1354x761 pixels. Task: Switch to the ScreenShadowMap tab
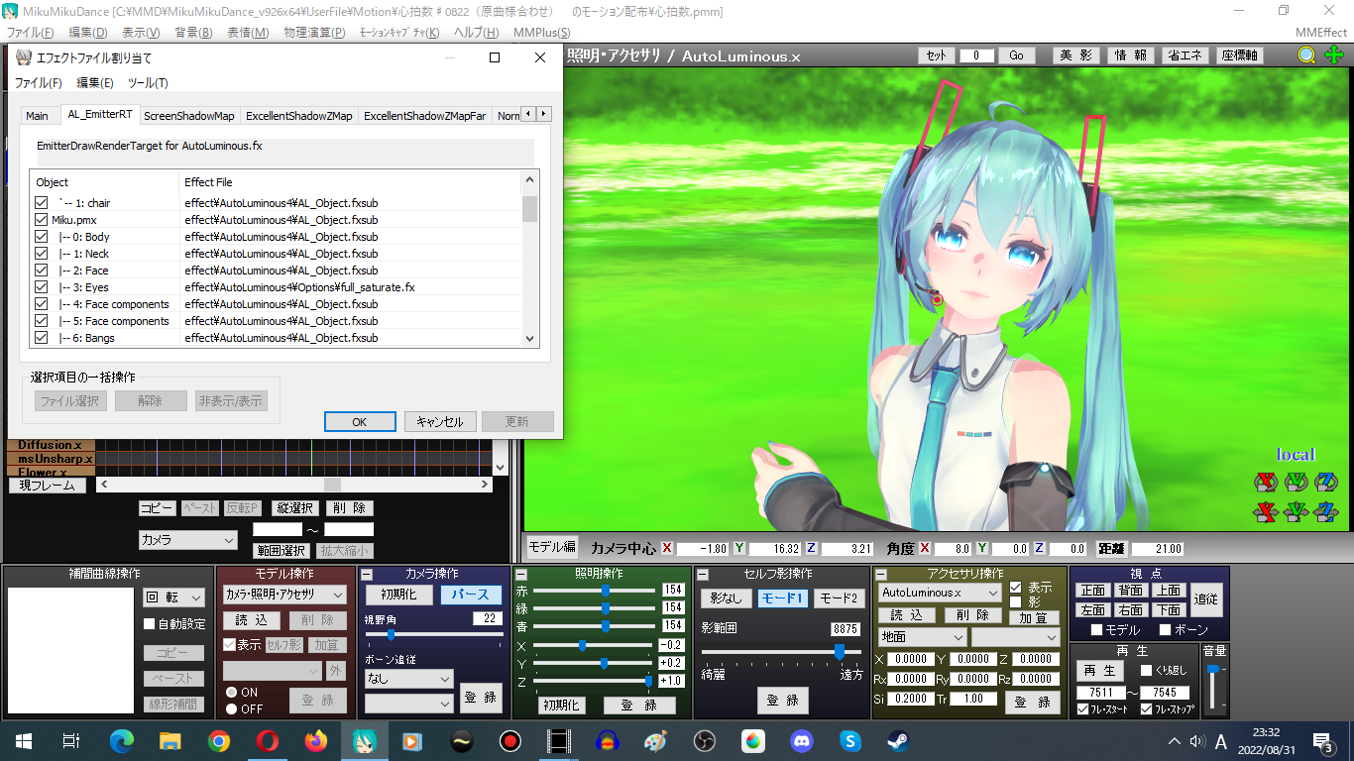tap(189, 116)
